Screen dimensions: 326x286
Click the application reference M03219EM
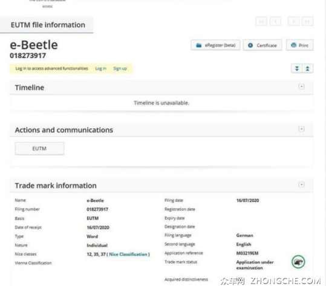pos(247,253)
